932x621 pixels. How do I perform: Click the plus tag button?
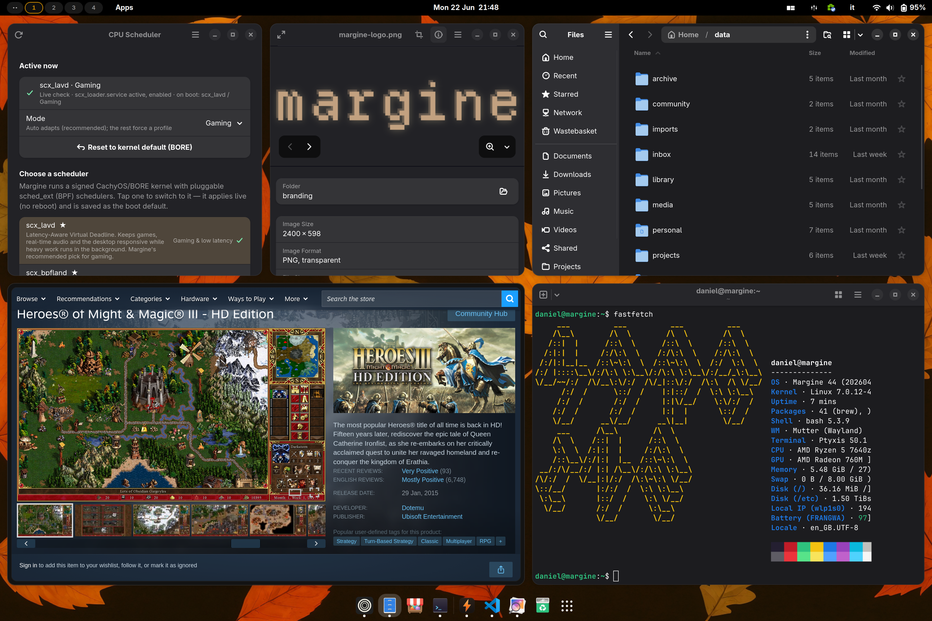tap(501, 541)
